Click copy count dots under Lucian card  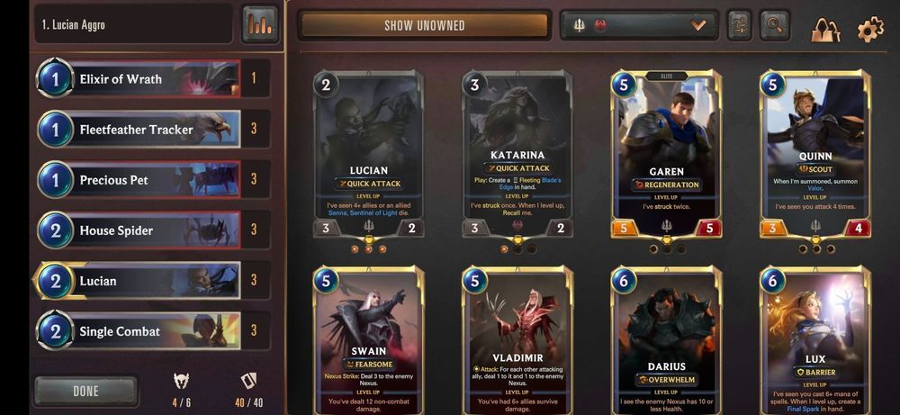tap(368, 249)
